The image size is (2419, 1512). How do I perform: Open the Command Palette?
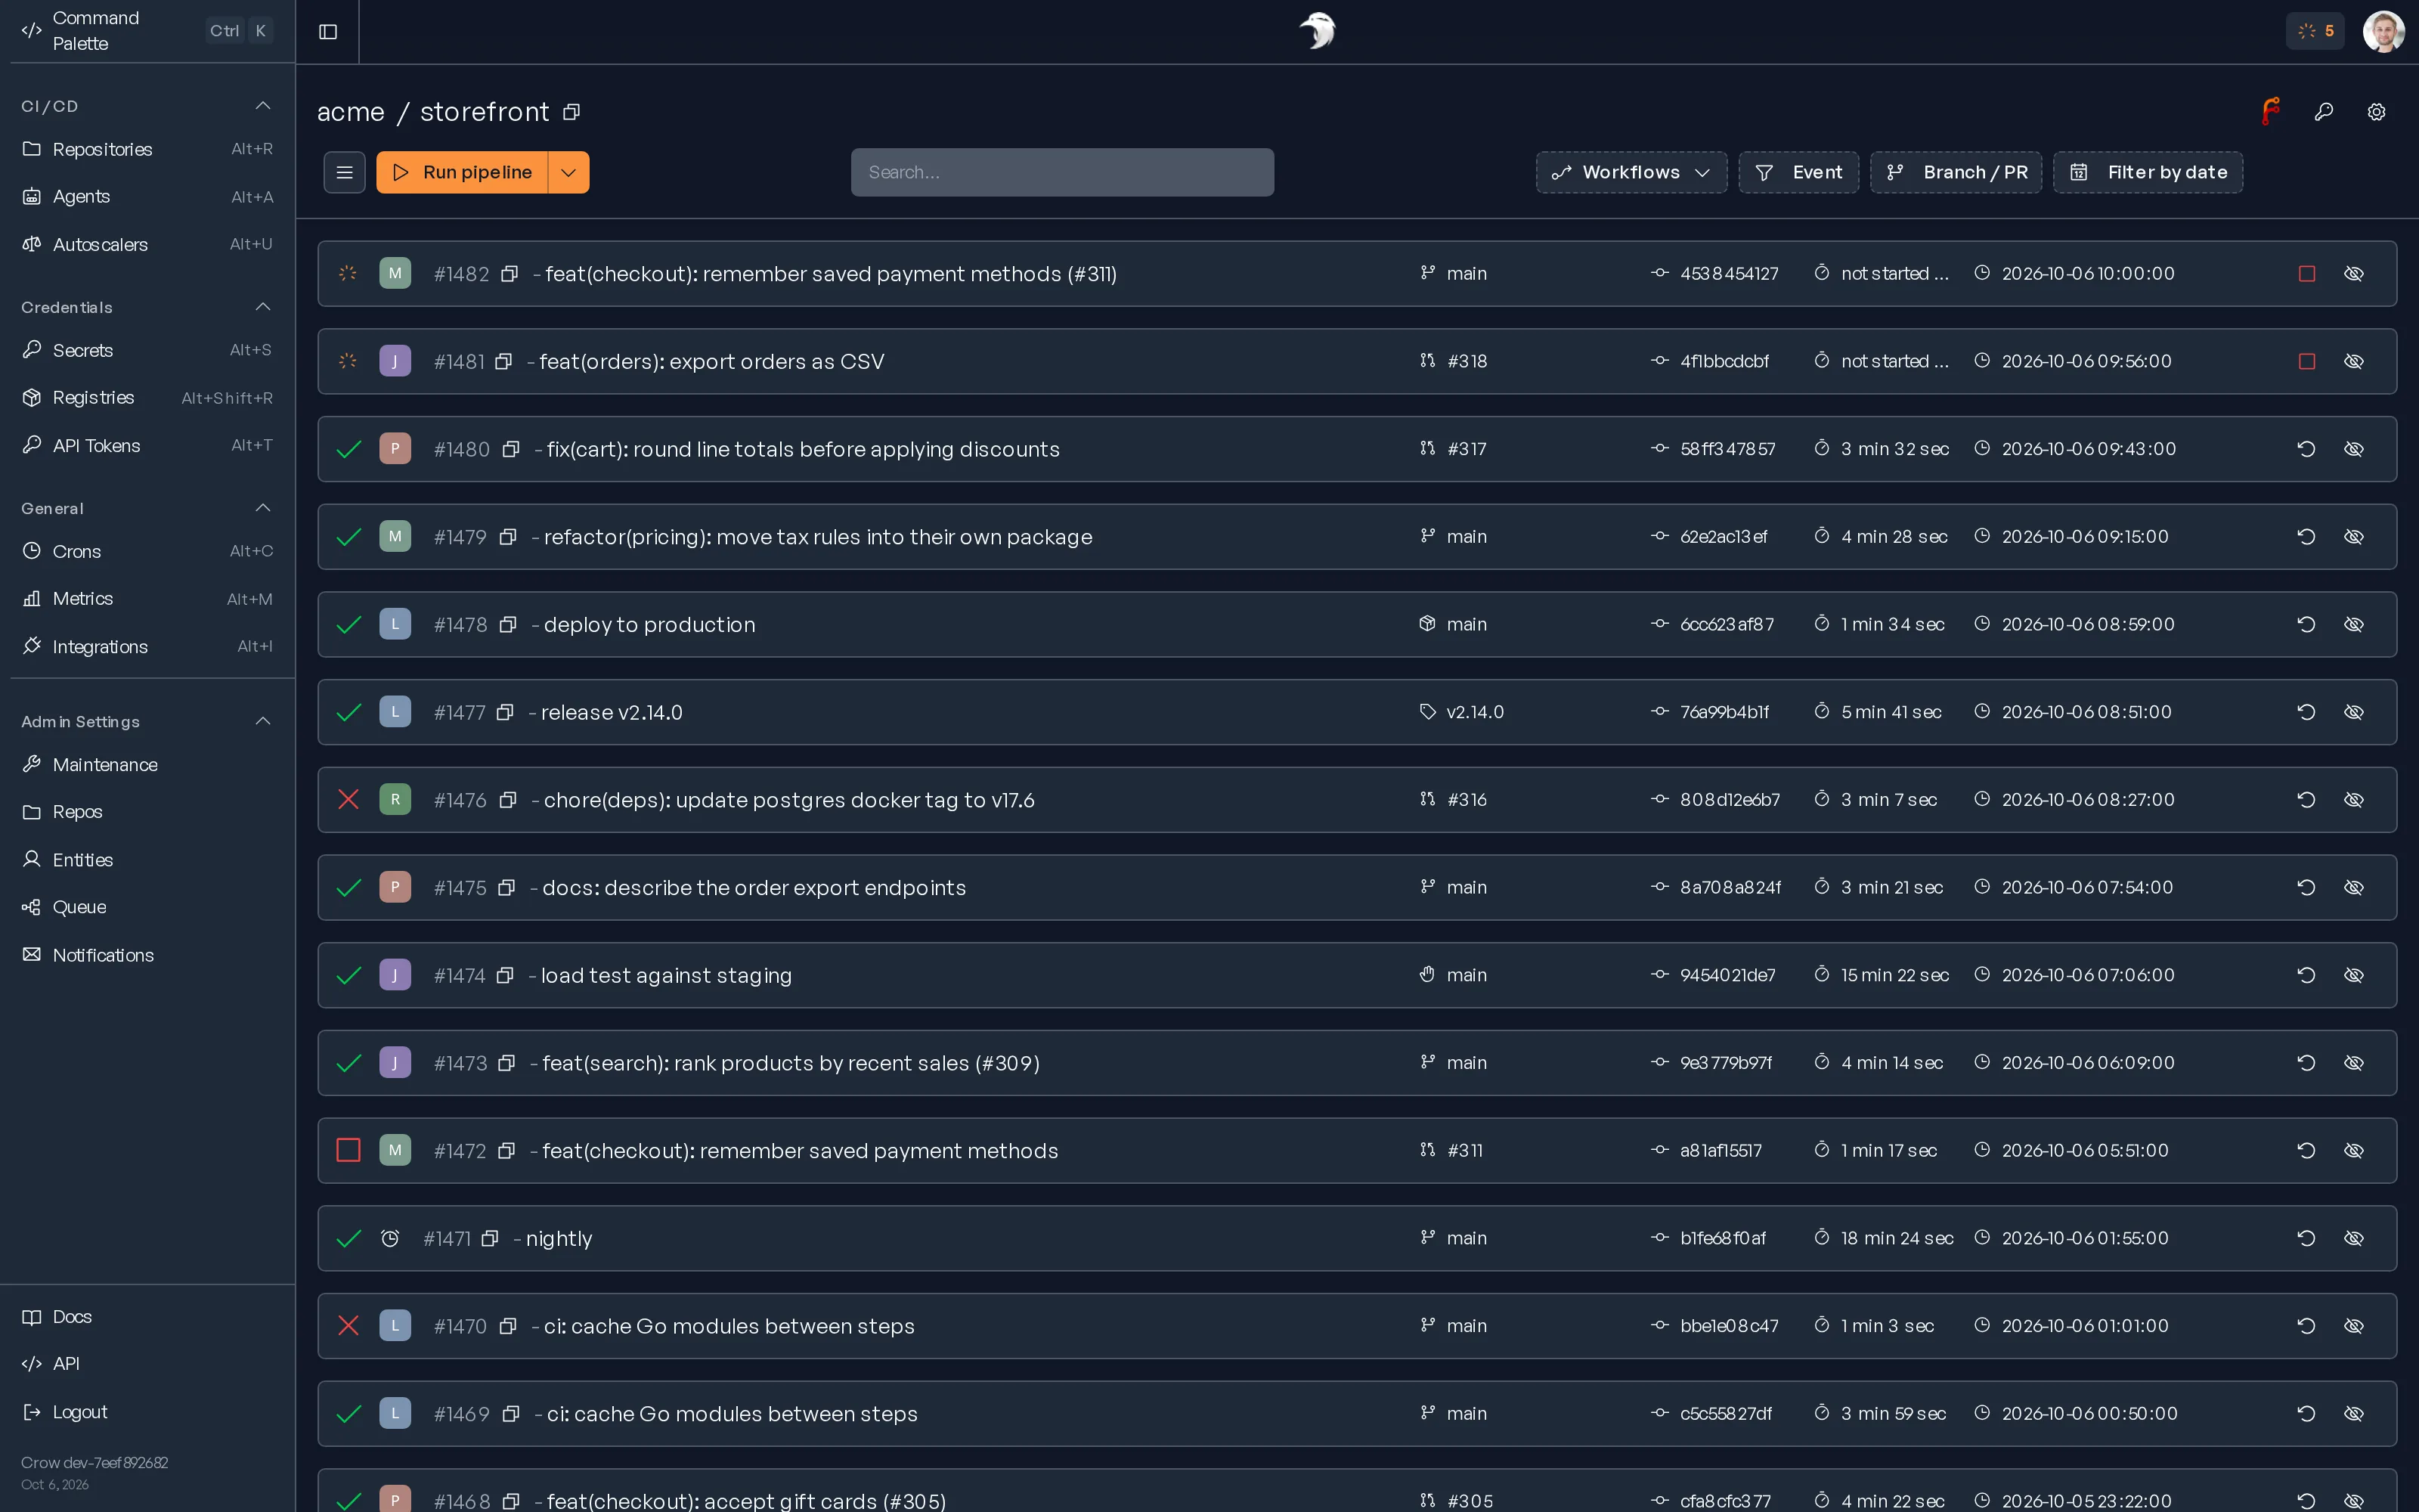tap(147, 31)
